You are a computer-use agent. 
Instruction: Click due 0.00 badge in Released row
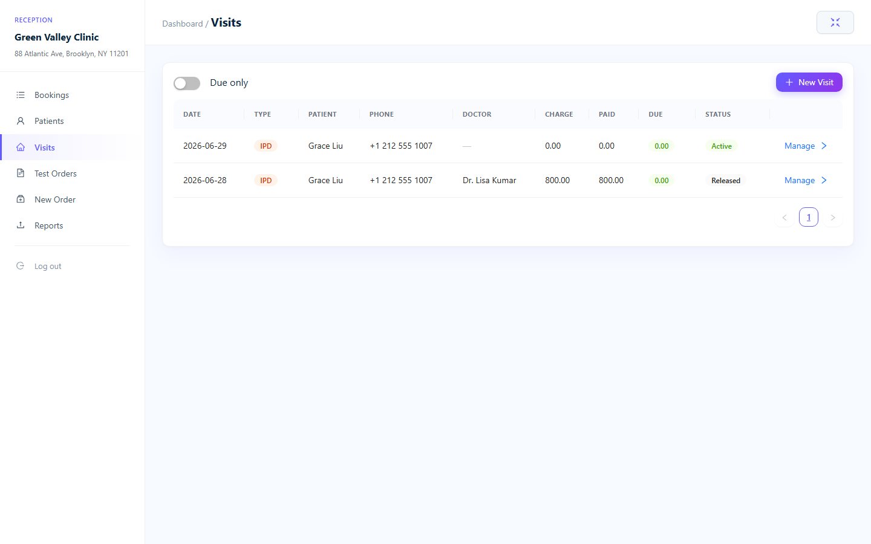coord(662,180)
